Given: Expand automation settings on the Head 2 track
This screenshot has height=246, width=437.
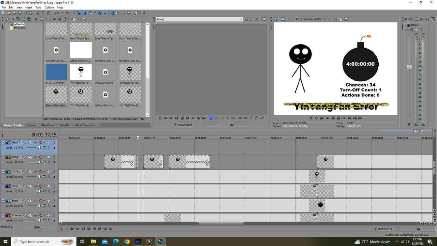Looking at the screenshot, I should point(44,142).
